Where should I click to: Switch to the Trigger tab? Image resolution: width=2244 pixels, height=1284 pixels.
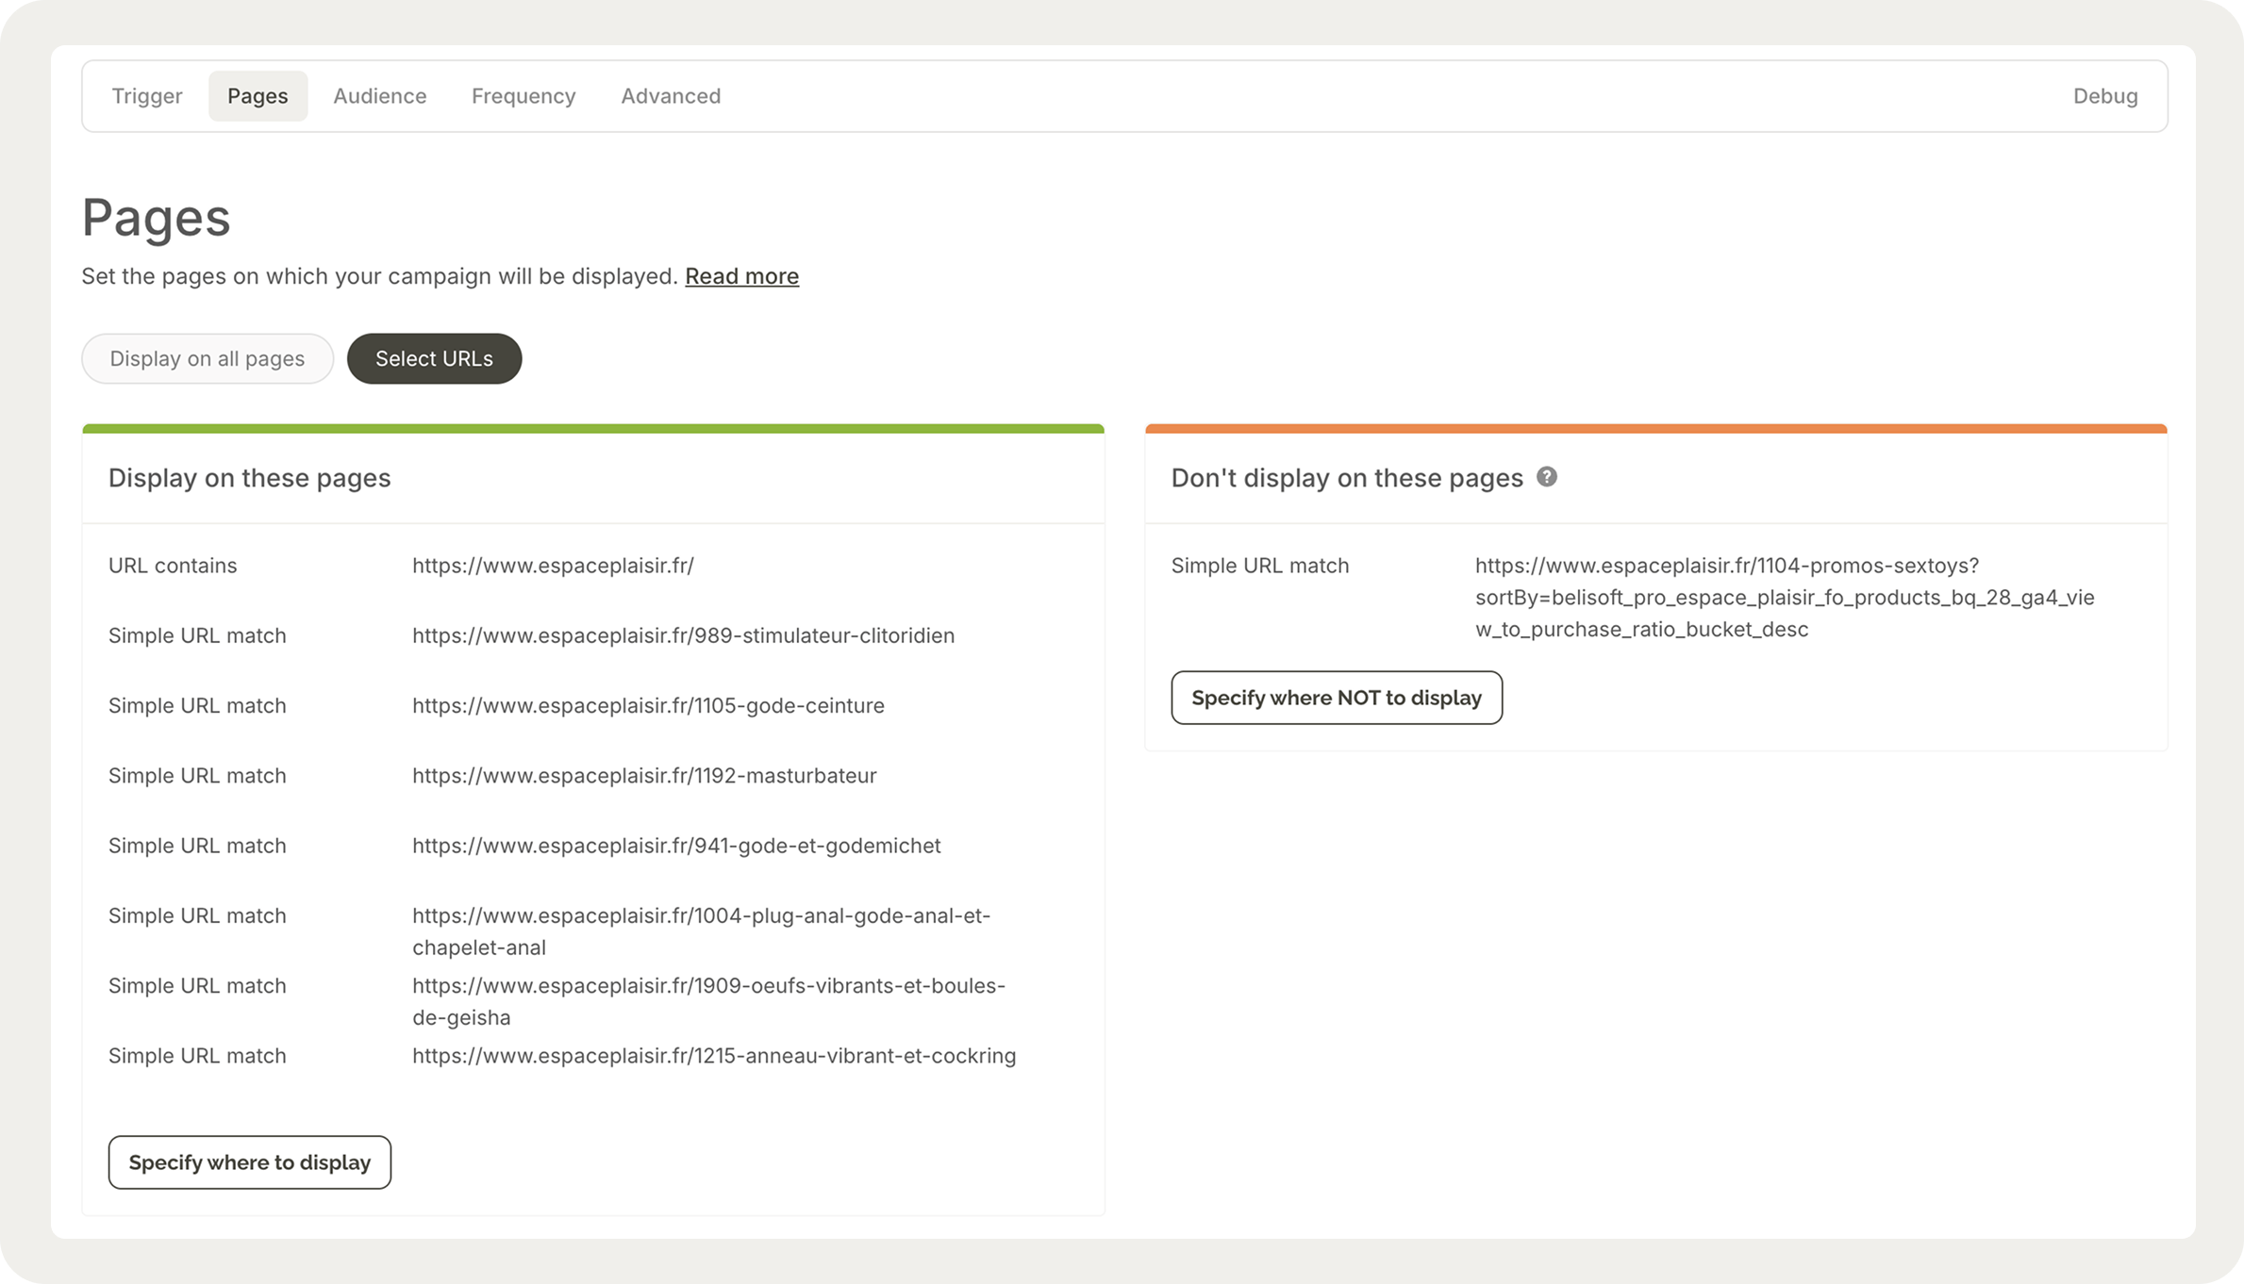coord(147,96)
